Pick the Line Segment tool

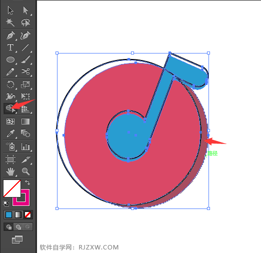pos(25,47)
